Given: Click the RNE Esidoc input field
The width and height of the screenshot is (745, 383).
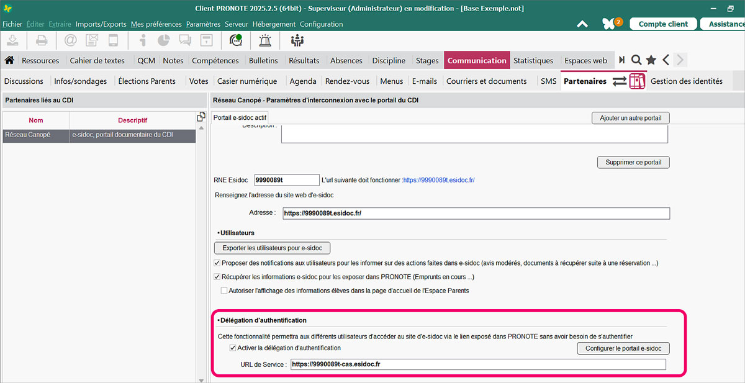Looking at the screenshot, I should click(287, 180).
